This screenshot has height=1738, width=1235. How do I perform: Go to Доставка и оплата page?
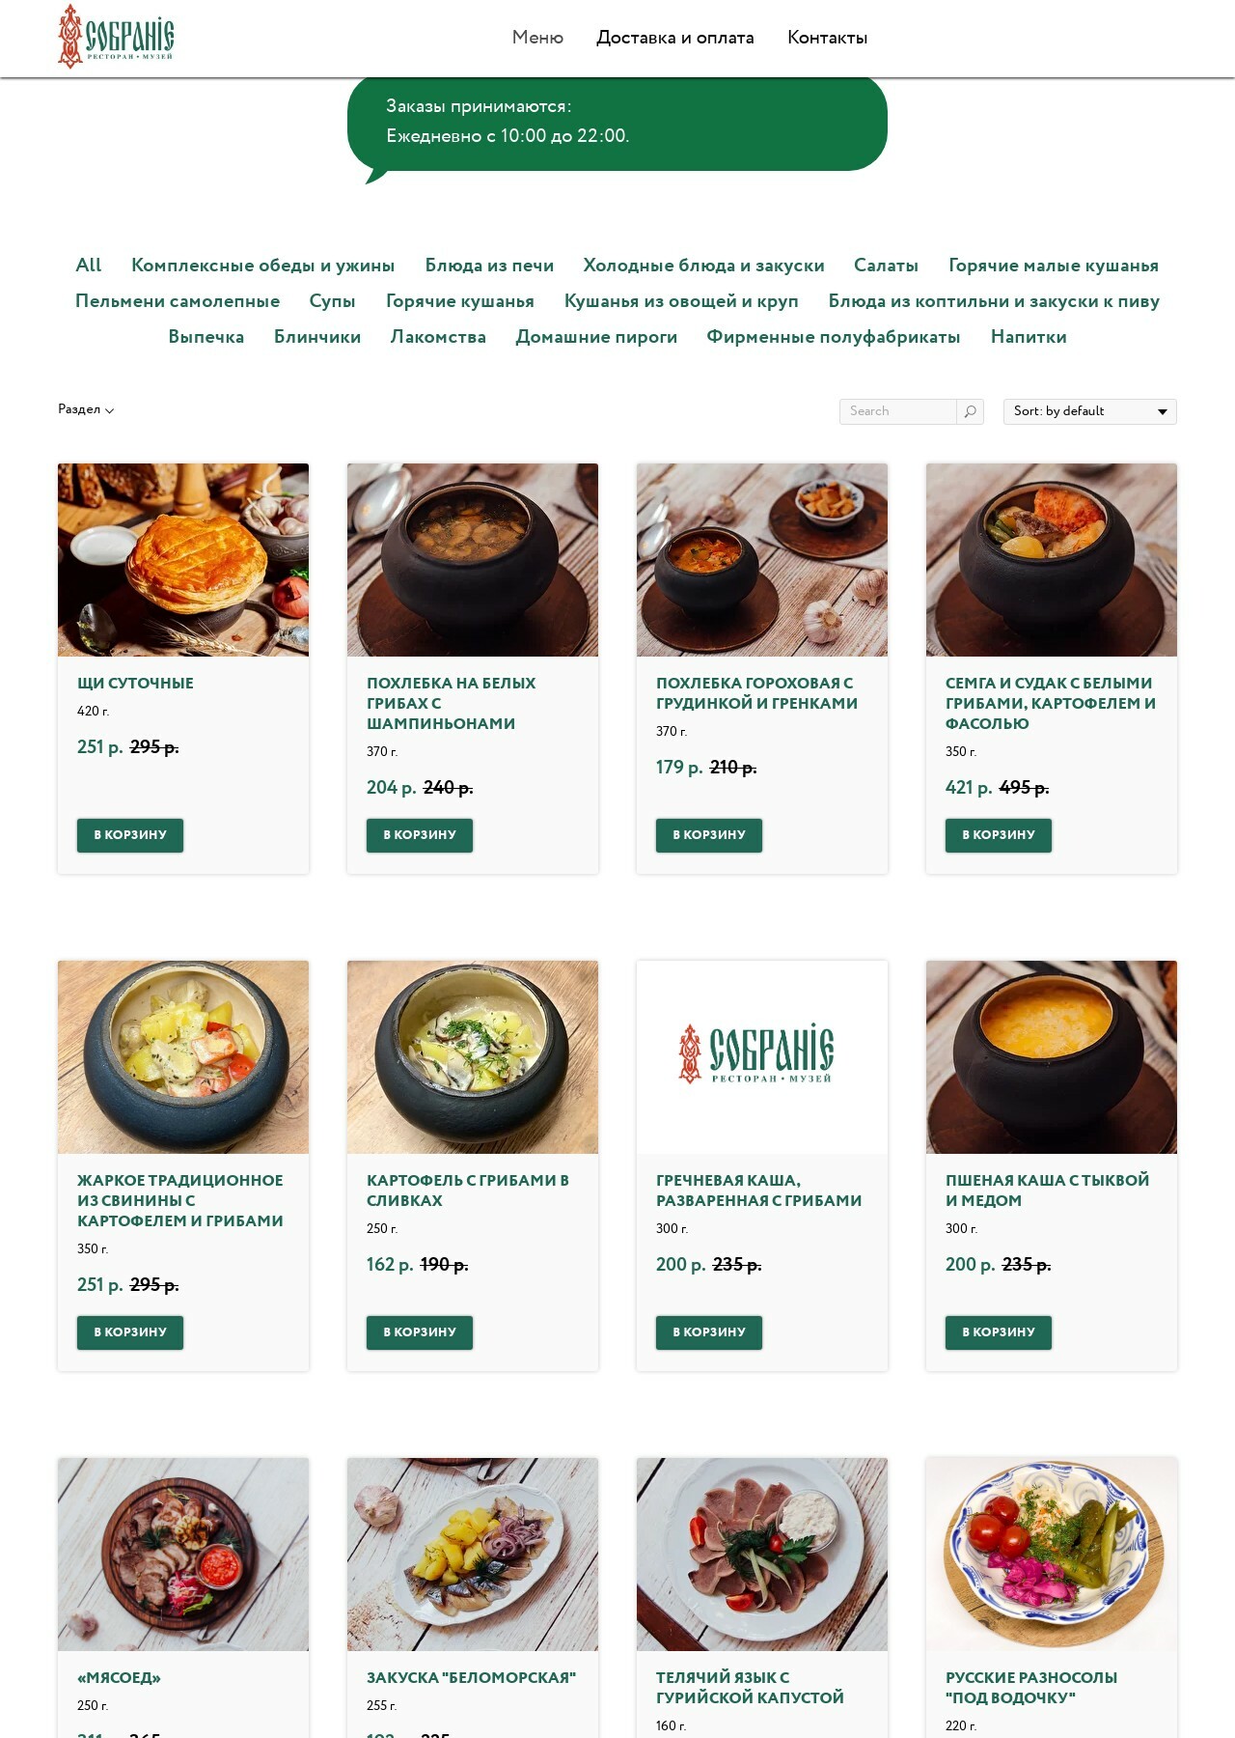point(675,38)
